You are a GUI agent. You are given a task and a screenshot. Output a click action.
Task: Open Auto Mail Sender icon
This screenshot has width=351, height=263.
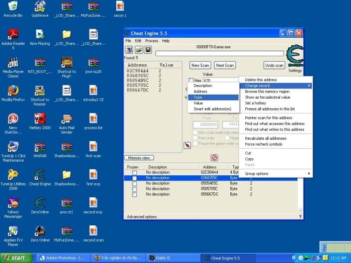[x=67, y=124]
